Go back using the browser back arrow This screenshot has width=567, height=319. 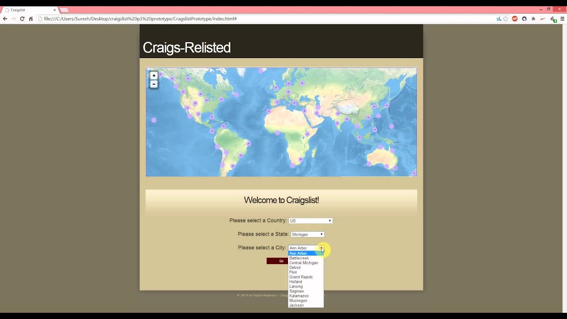click(x=5, y=19)
